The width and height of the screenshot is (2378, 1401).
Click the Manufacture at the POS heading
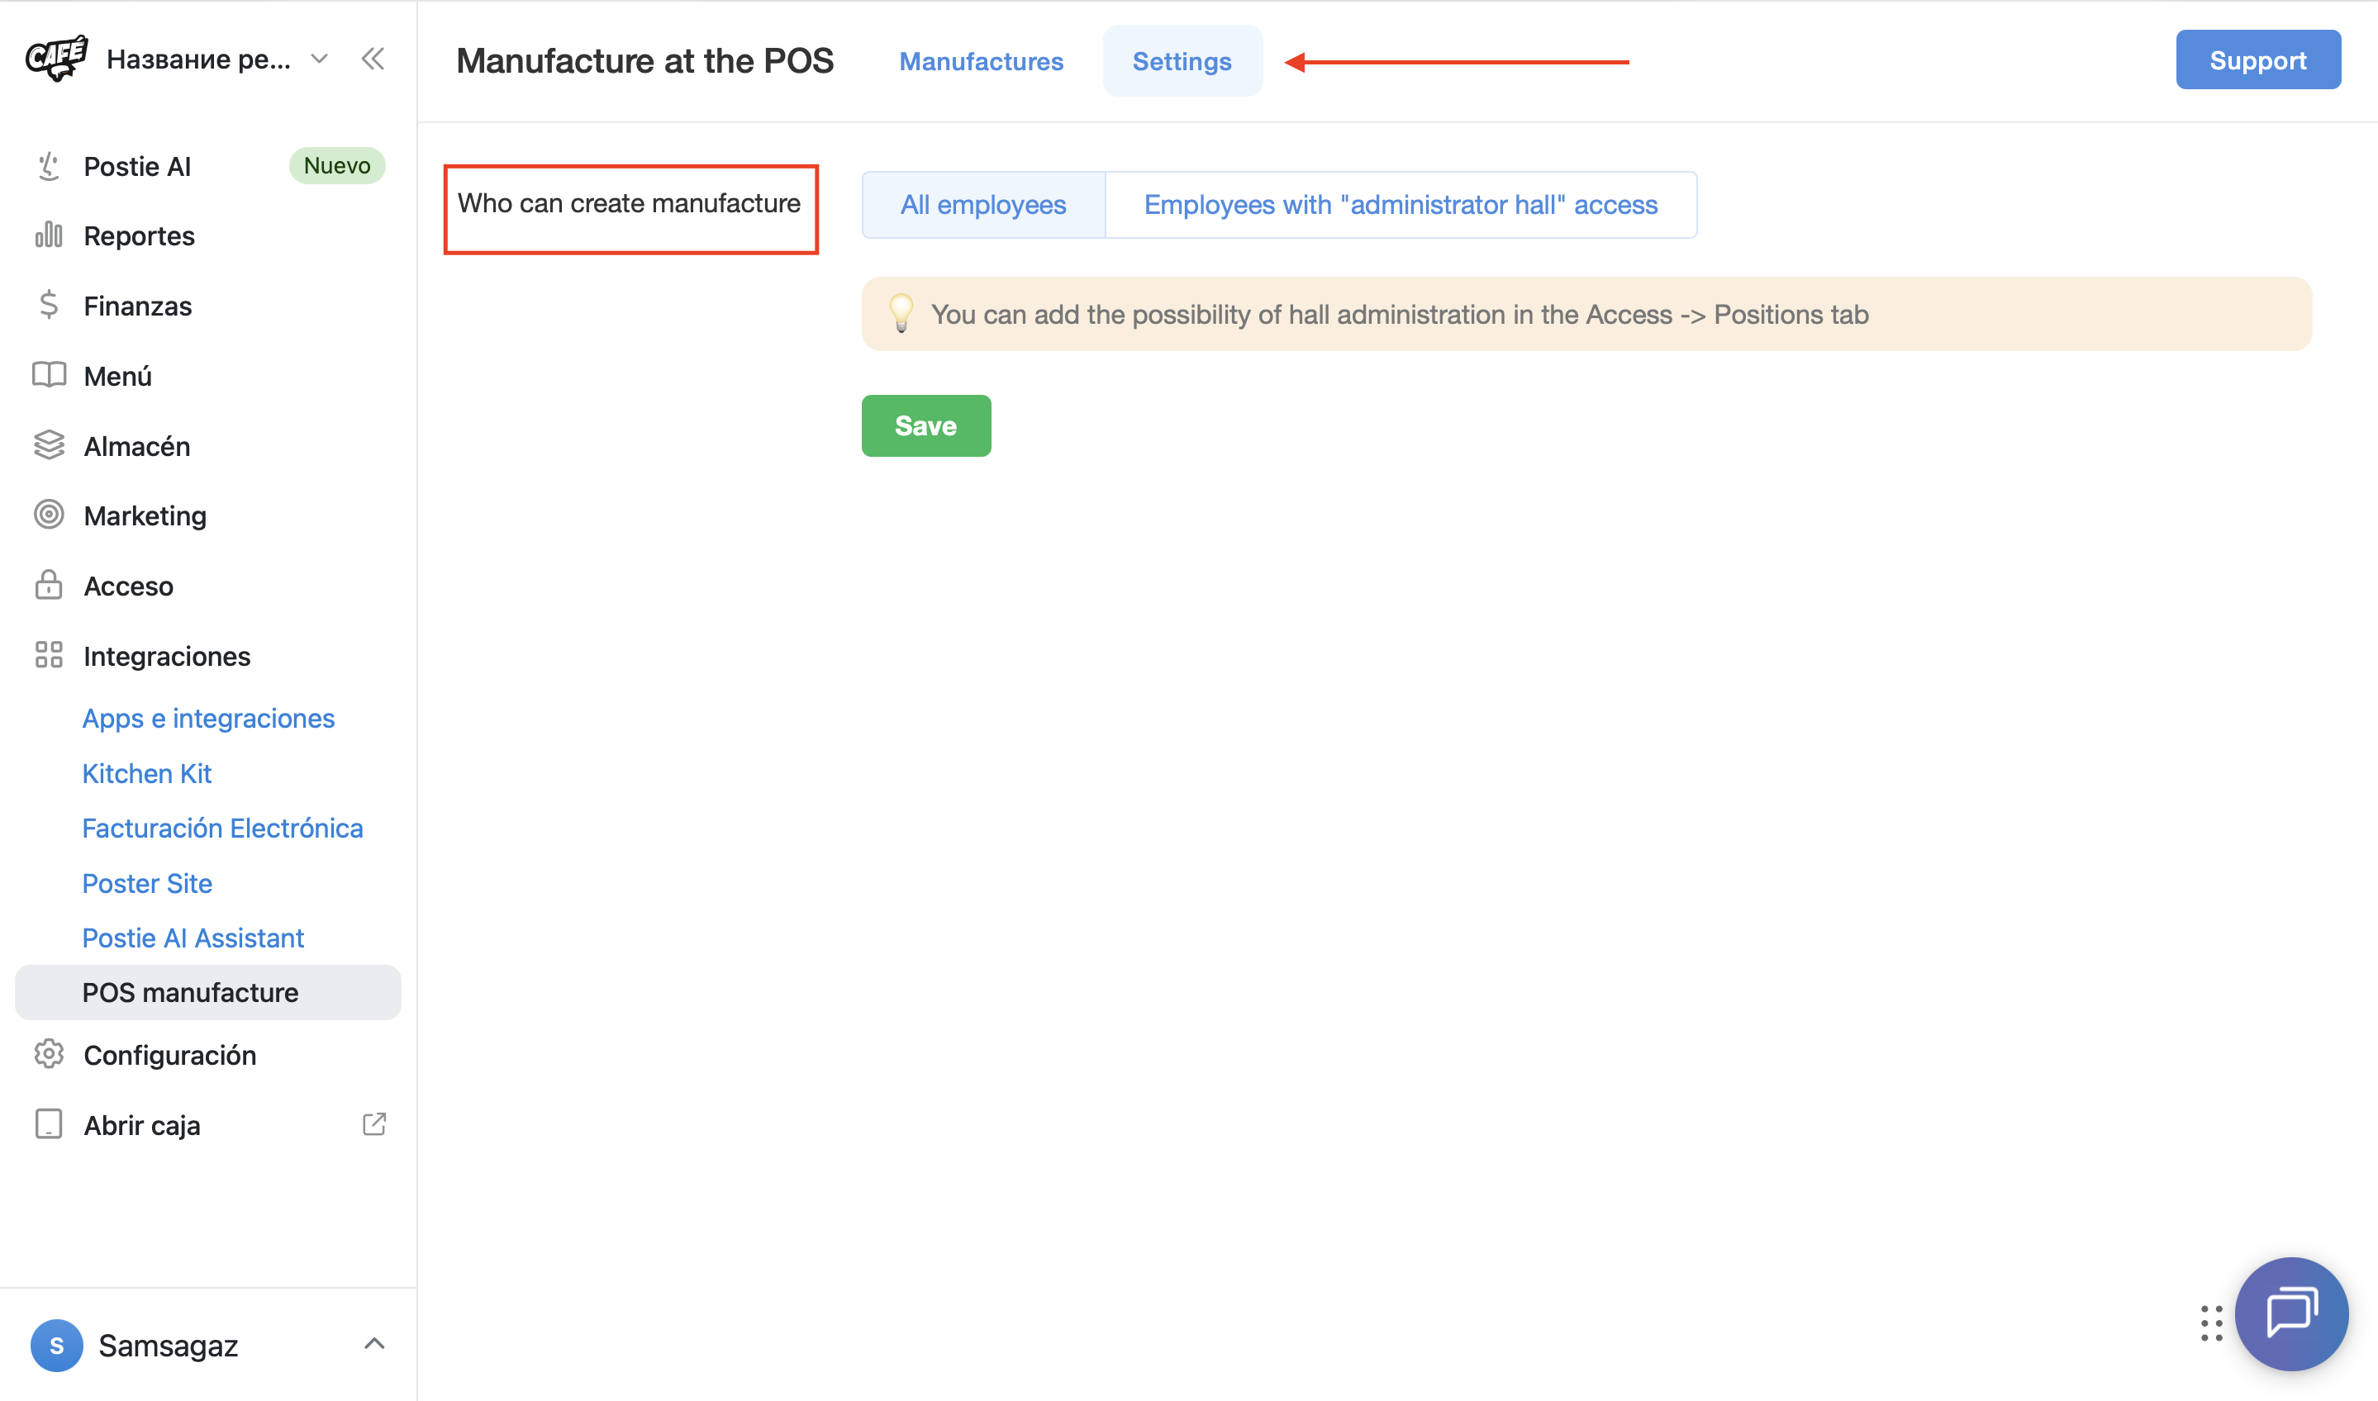644,61
